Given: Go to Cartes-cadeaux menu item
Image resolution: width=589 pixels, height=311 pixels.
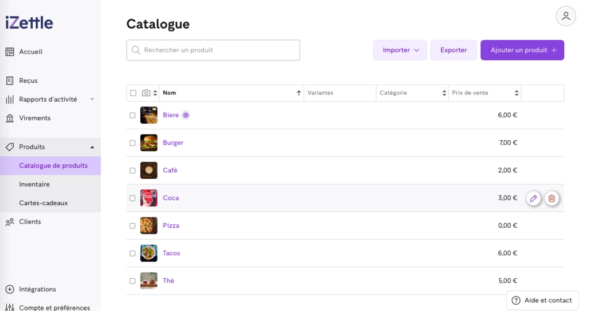Looking at the screenshot, I should [x=43, y=203].
